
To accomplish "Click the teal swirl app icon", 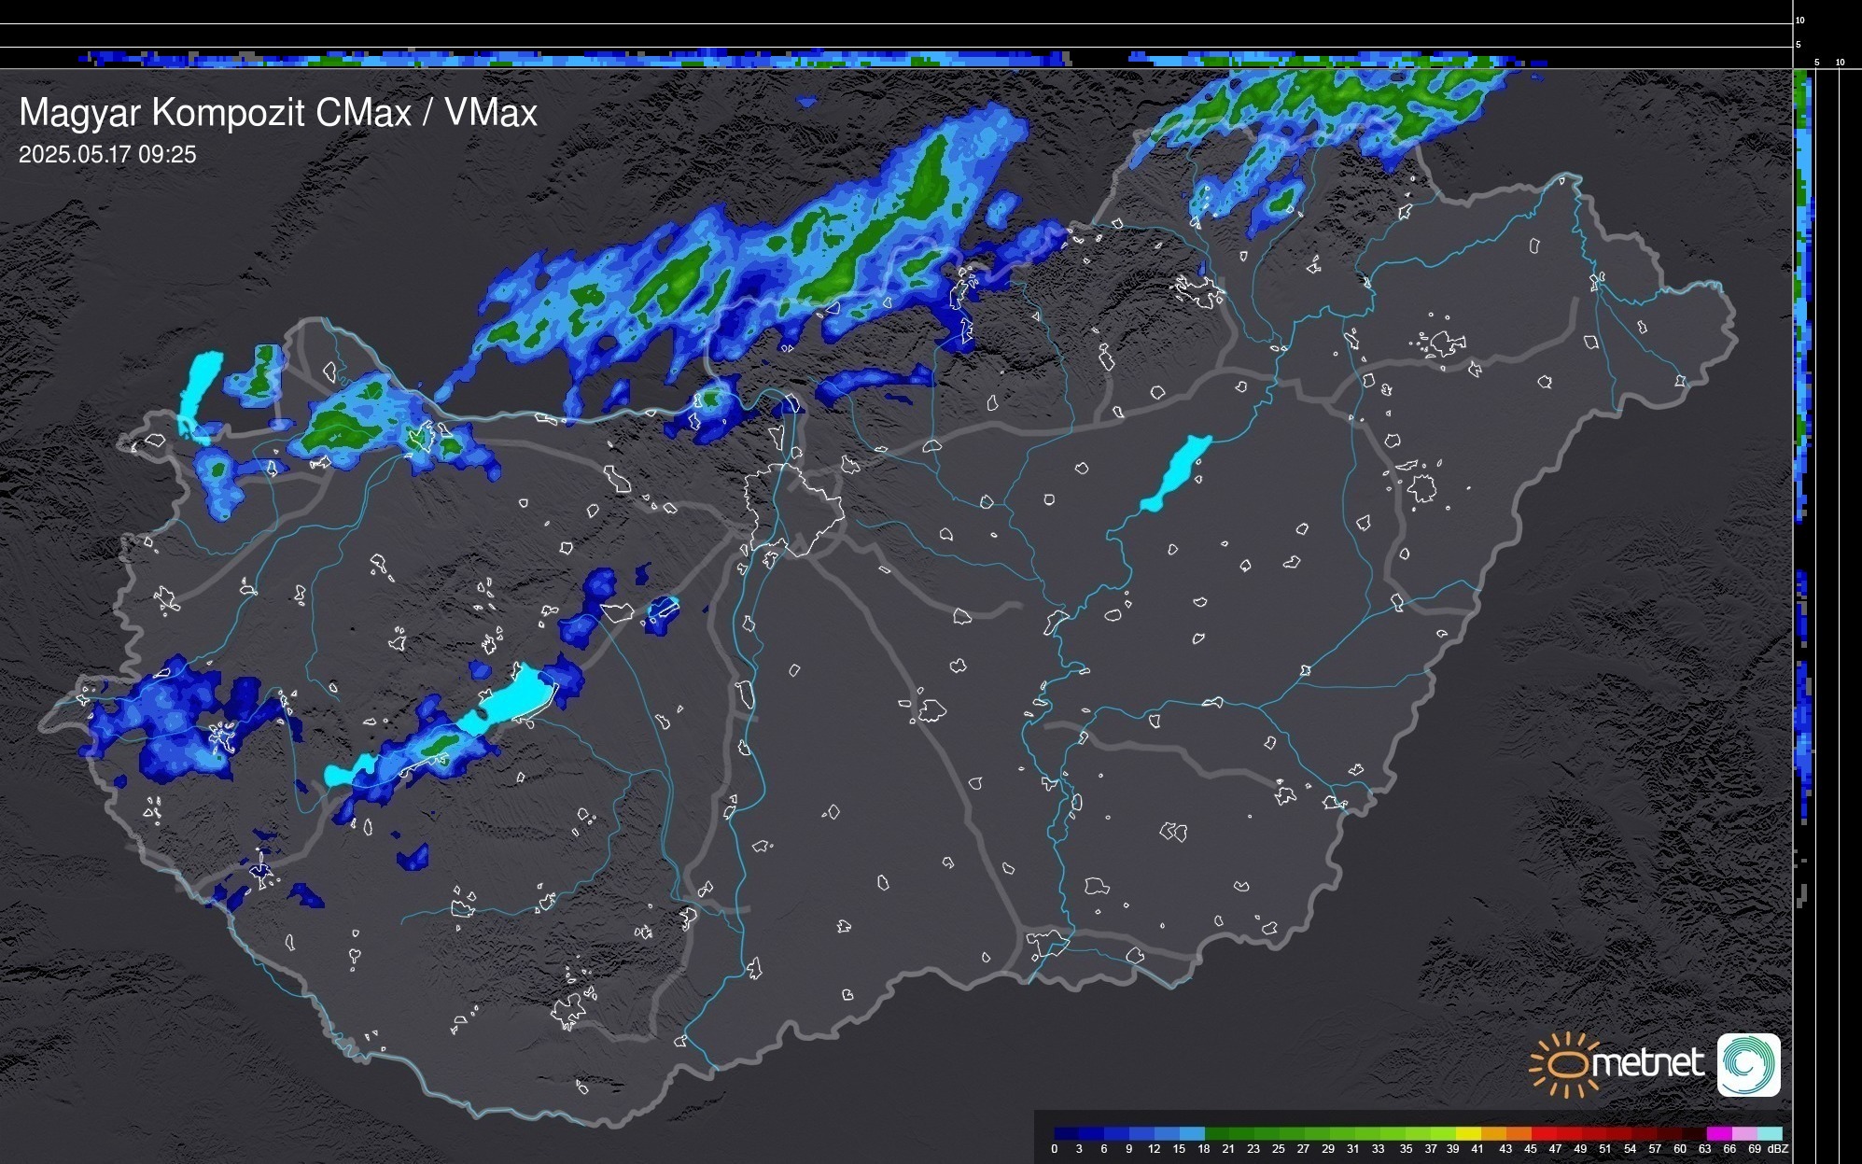I will (1748, 1065).
